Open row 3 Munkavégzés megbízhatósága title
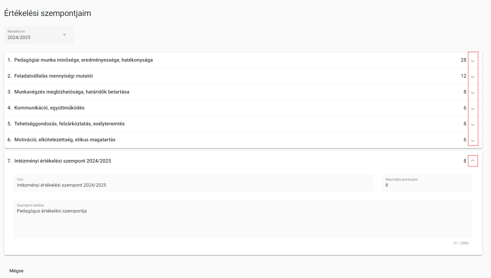Image resolution: width=491 pixels, height=278 pixels. click(x=72, y=92)
